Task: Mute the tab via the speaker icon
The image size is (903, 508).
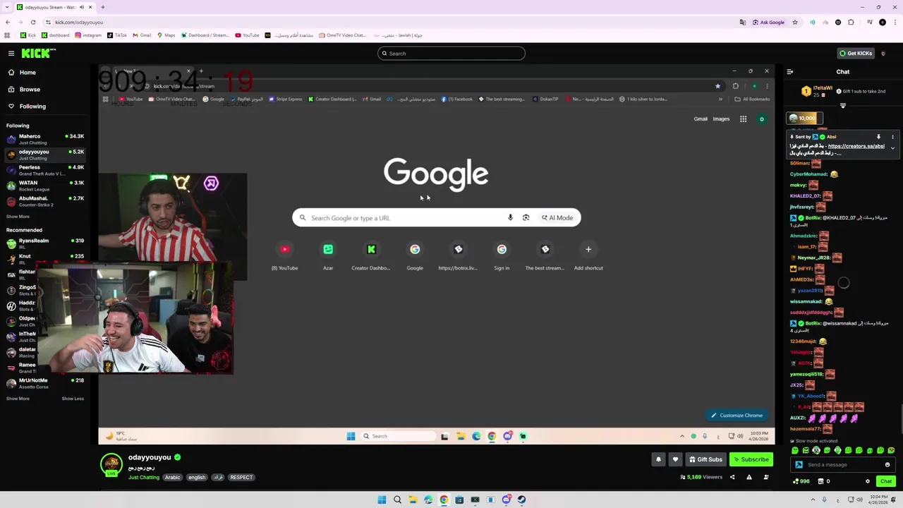Action: 82,7
